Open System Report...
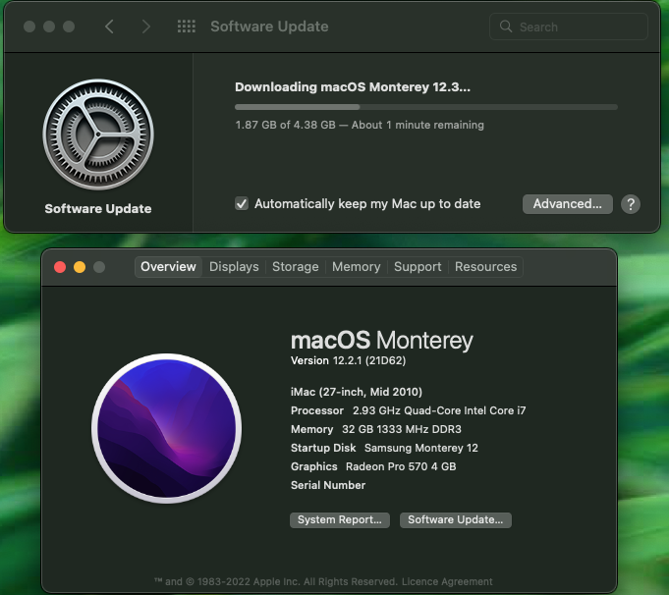Viewport: 669px width, 595px height. point(340,520)
